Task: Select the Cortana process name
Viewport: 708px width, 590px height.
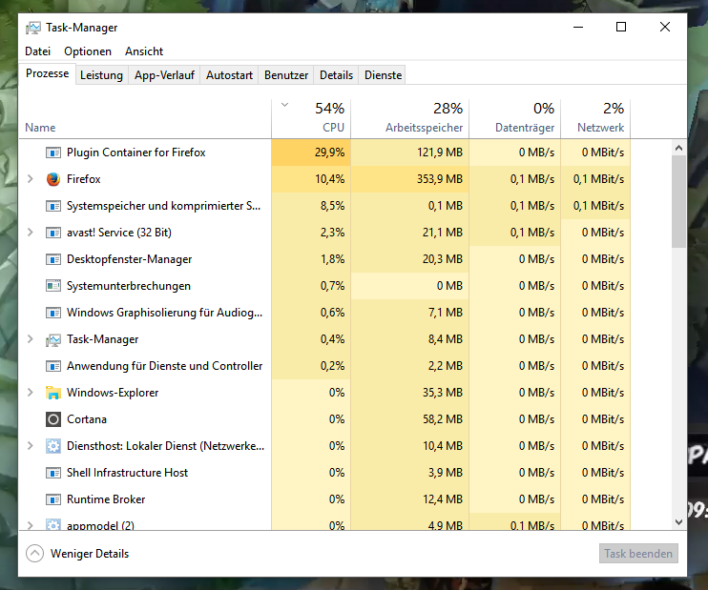Action: pyautogui.click(x=87, y=419)
